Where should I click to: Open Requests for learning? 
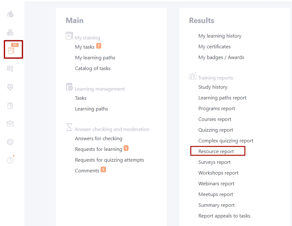(x=102, y=149)
